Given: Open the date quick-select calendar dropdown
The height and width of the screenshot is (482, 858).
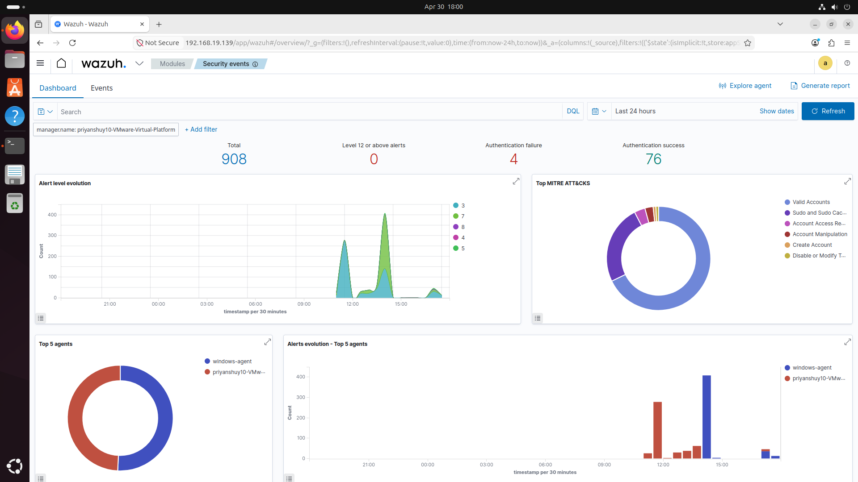Looking at the screenshot, I should (599, 111).
